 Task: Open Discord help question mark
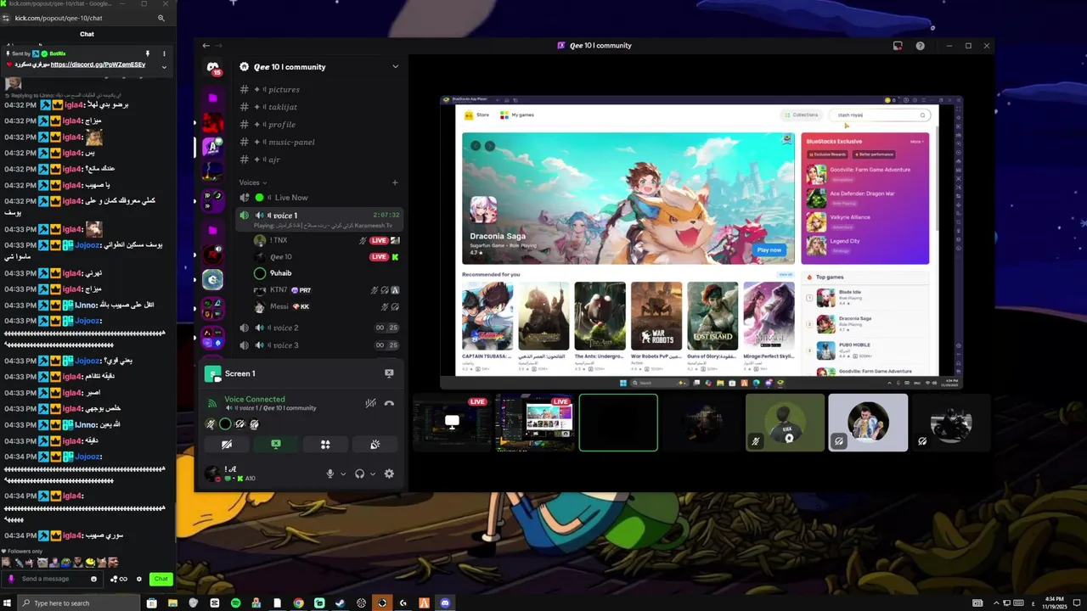920,46
